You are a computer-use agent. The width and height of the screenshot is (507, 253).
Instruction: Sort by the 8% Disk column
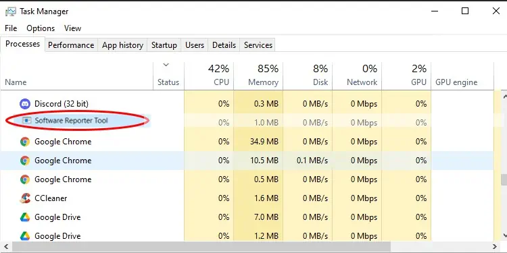pyautogui.click(x=308, y=76)
